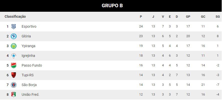The height and width of the screenshot is (103, 223).
Task: Click the GP goals-for column header
Action: point(188,17)
